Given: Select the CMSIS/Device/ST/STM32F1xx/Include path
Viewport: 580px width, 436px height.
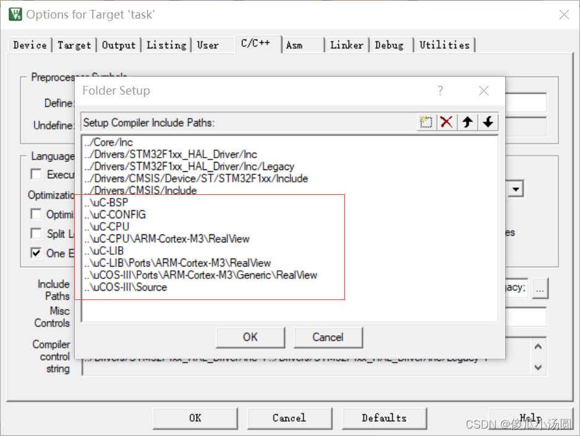Looking at the screenshot, I should [195, 179].
